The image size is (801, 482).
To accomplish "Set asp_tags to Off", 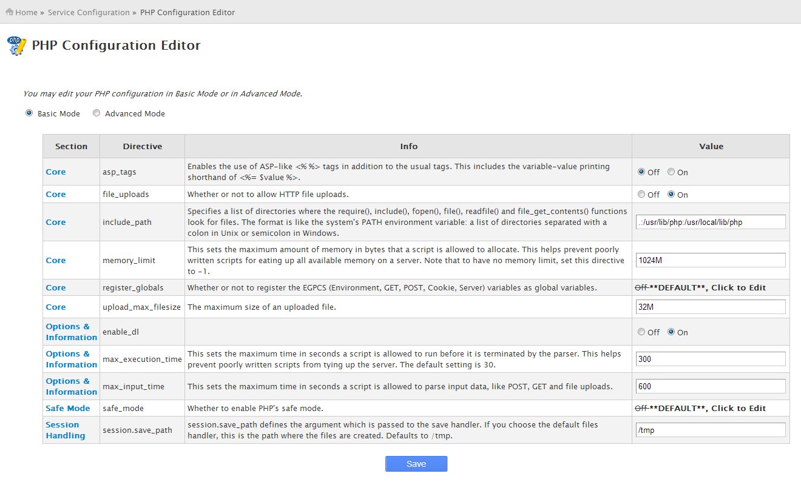I will [x=641, y=172].
